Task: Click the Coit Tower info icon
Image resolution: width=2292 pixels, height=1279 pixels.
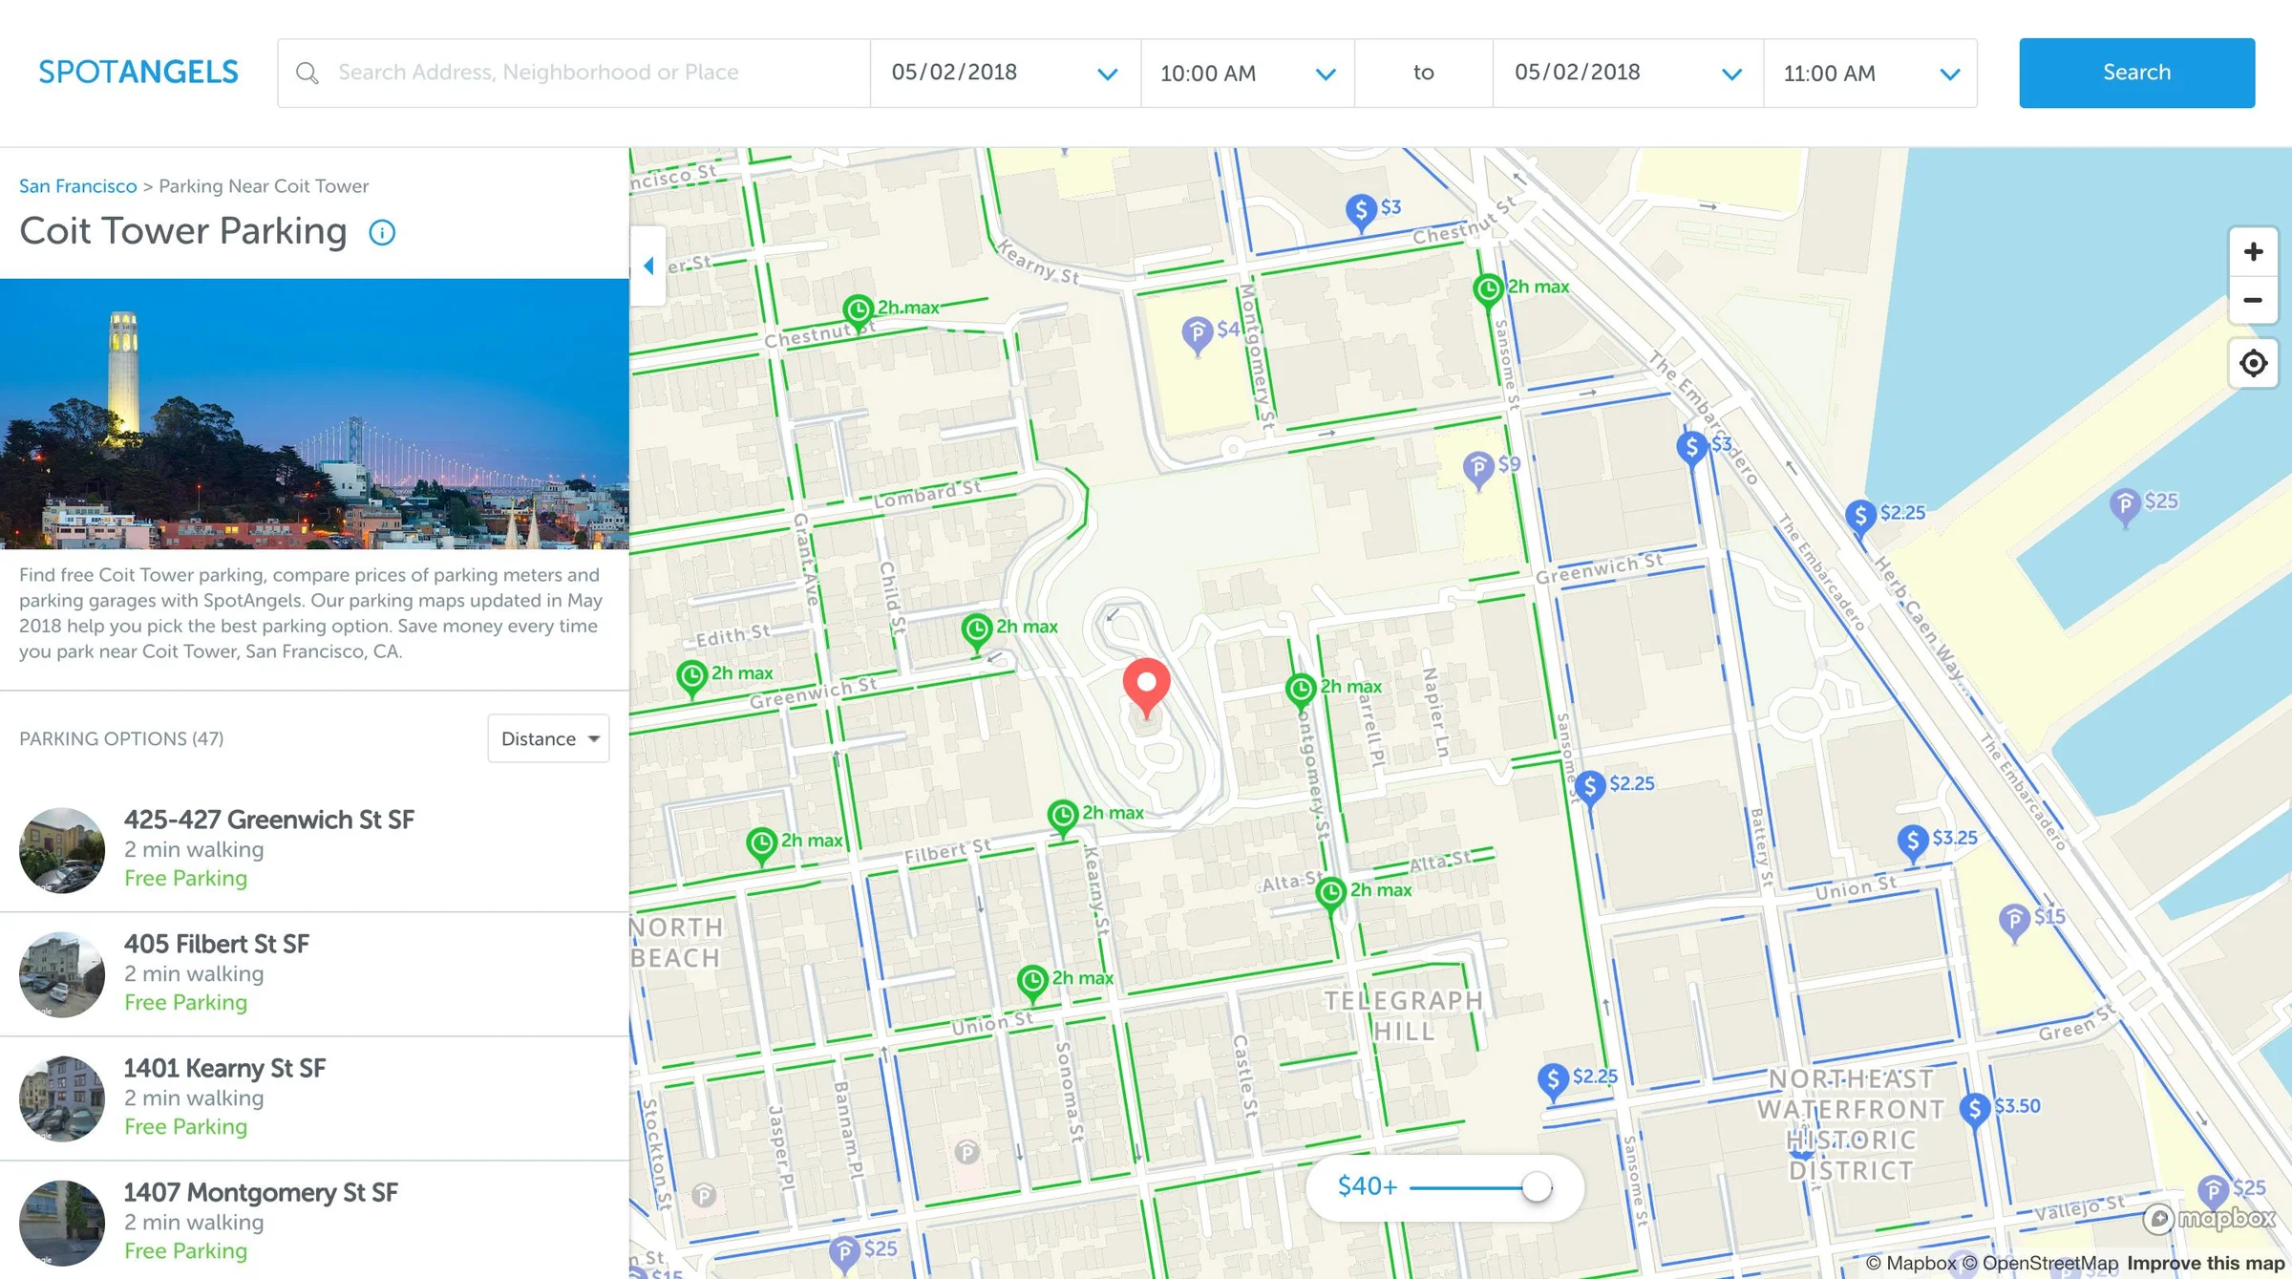Action: coord(382,232)
